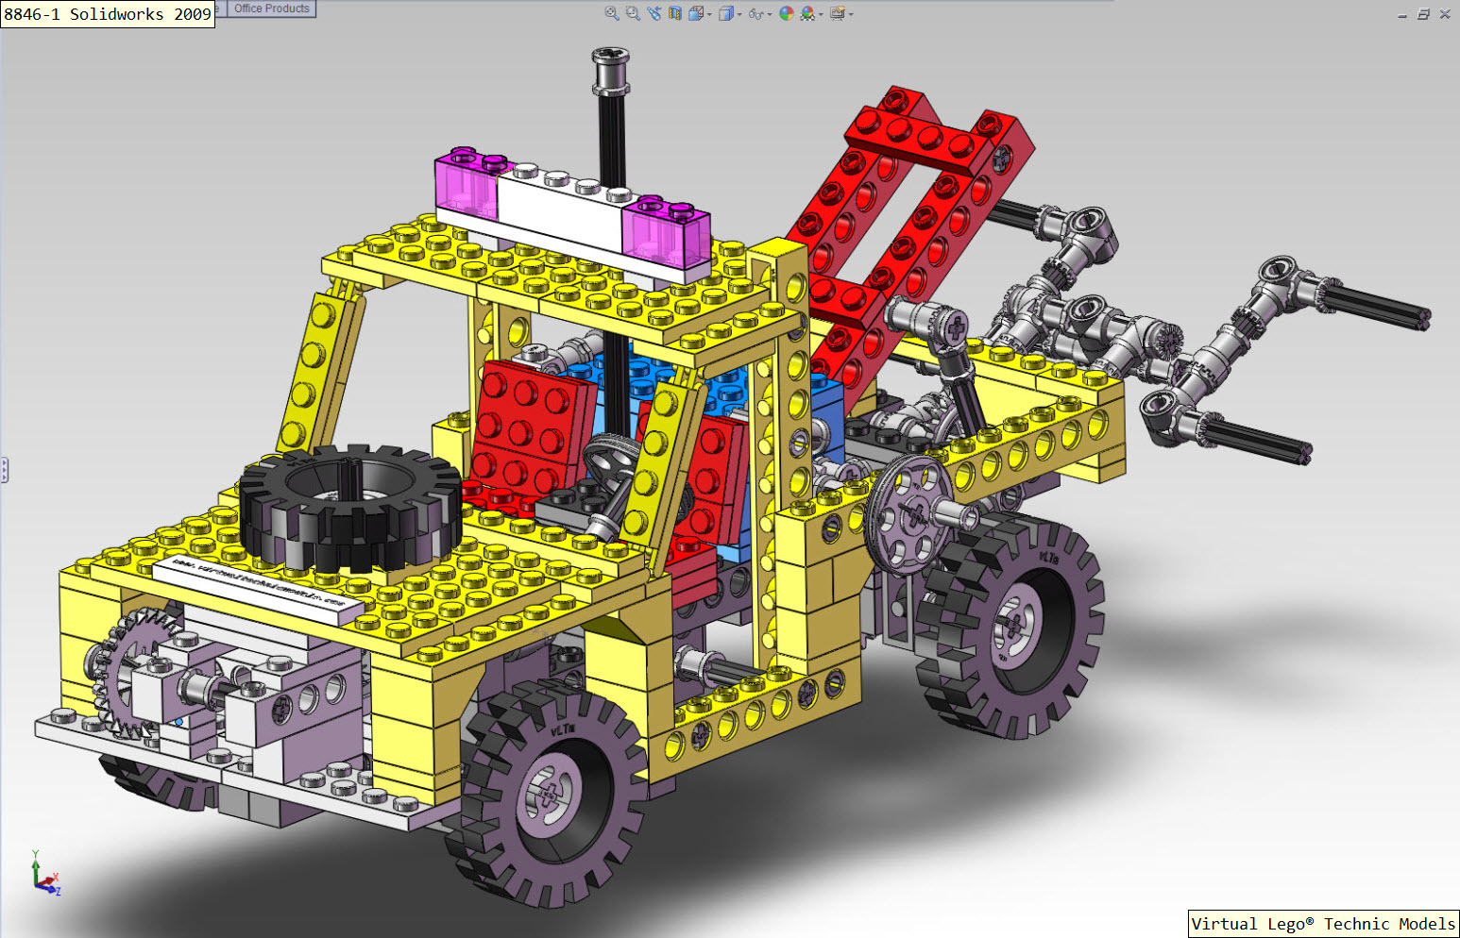Open the View Settings dropdown arrow

pos(851,14)
